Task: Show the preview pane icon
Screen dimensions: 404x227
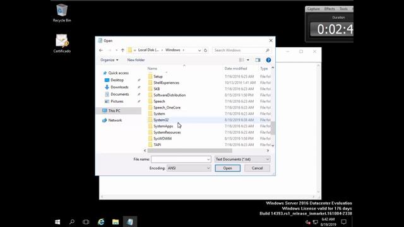Action: (258, 60)
